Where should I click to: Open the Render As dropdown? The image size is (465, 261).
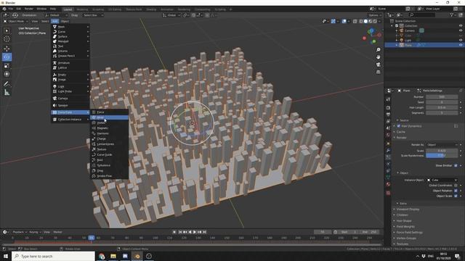coord(442,145)
